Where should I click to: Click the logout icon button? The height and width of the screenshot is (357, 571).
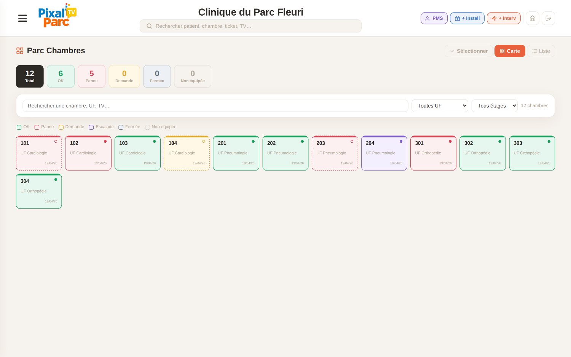(548, 18)
